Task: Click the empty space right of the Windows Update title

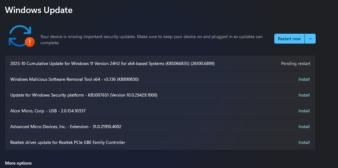Action: tap(202, 10)
